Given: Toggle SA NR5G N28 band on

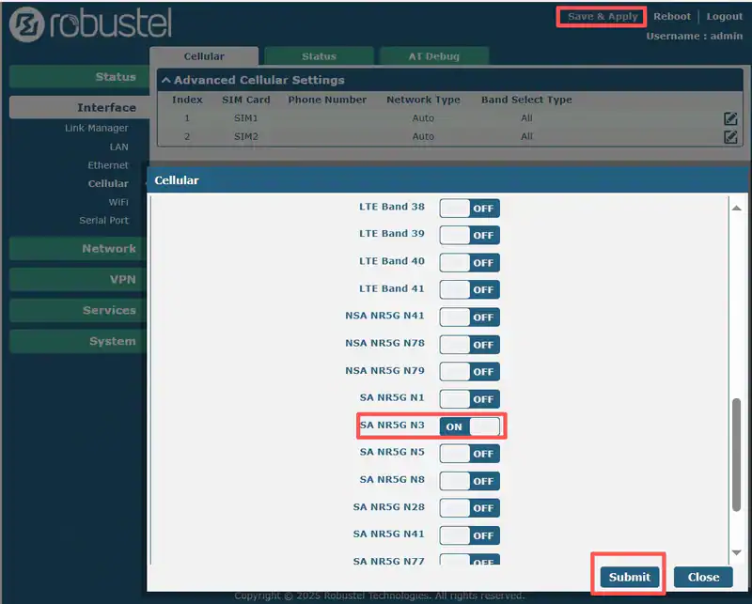Looking at the screenshot, I should (x=469, y=507).
